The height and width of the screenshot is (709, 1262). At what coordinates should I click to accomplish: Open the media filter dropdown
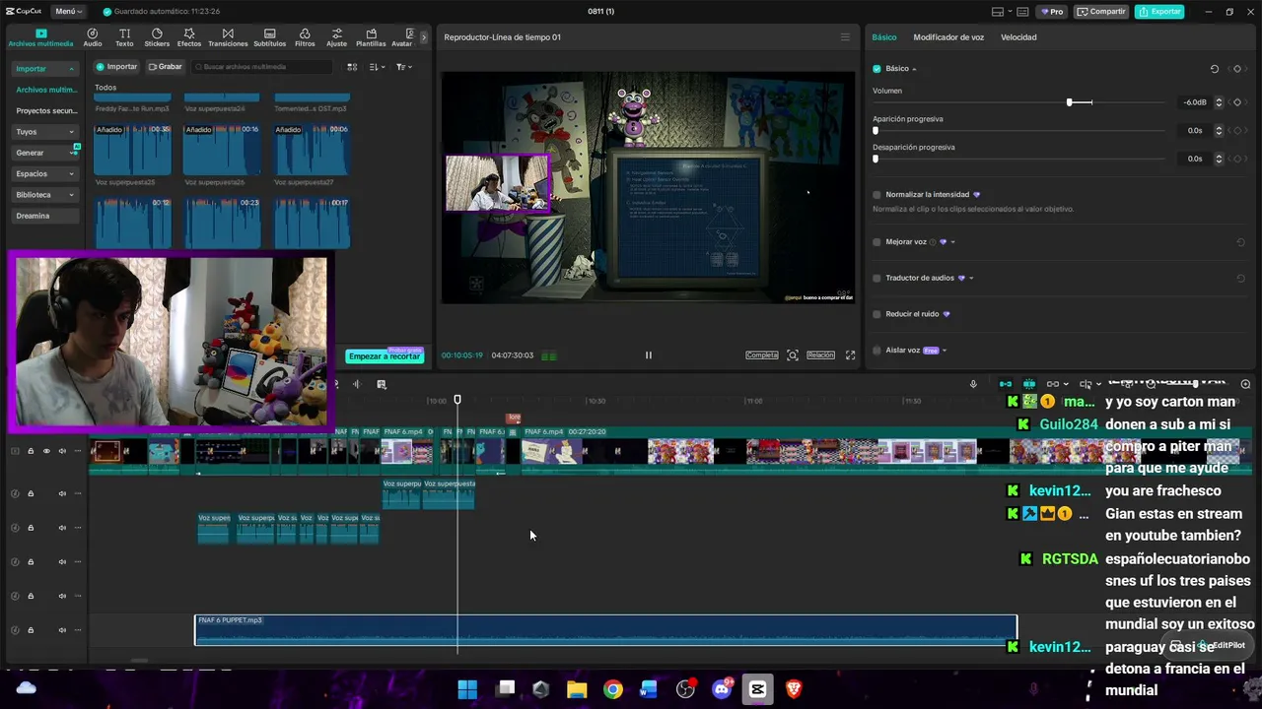[404, 67]
